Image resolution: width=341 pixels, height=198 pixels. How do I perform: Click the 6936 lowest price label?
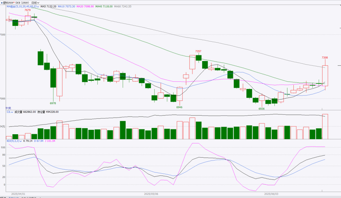(262, 108)
